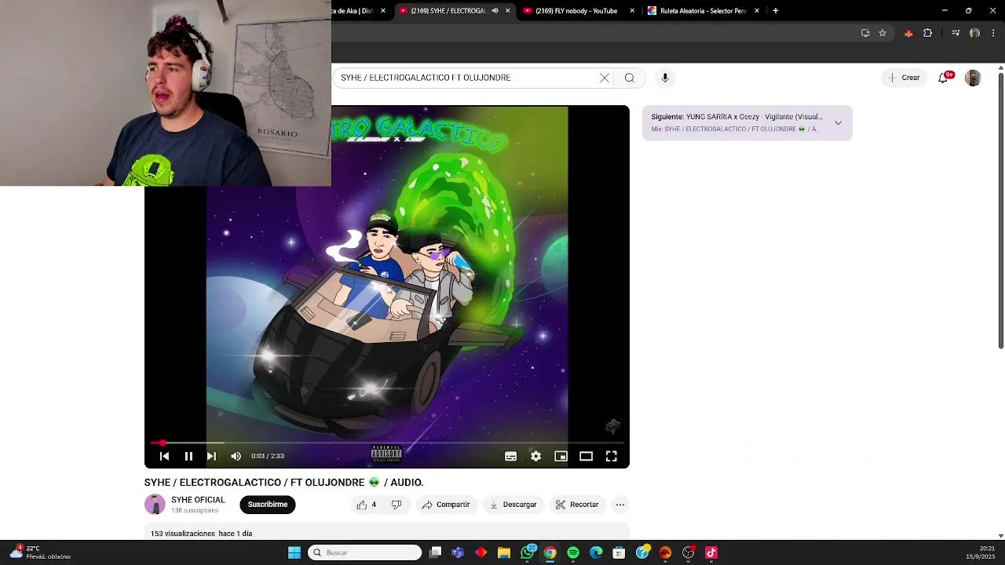Close the Ruleta Aleatoria tab

click(x=757, y=11)
